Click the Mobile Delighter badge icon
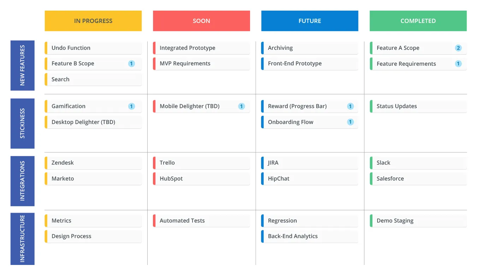 pyautogui.click(x=242, y=106)
